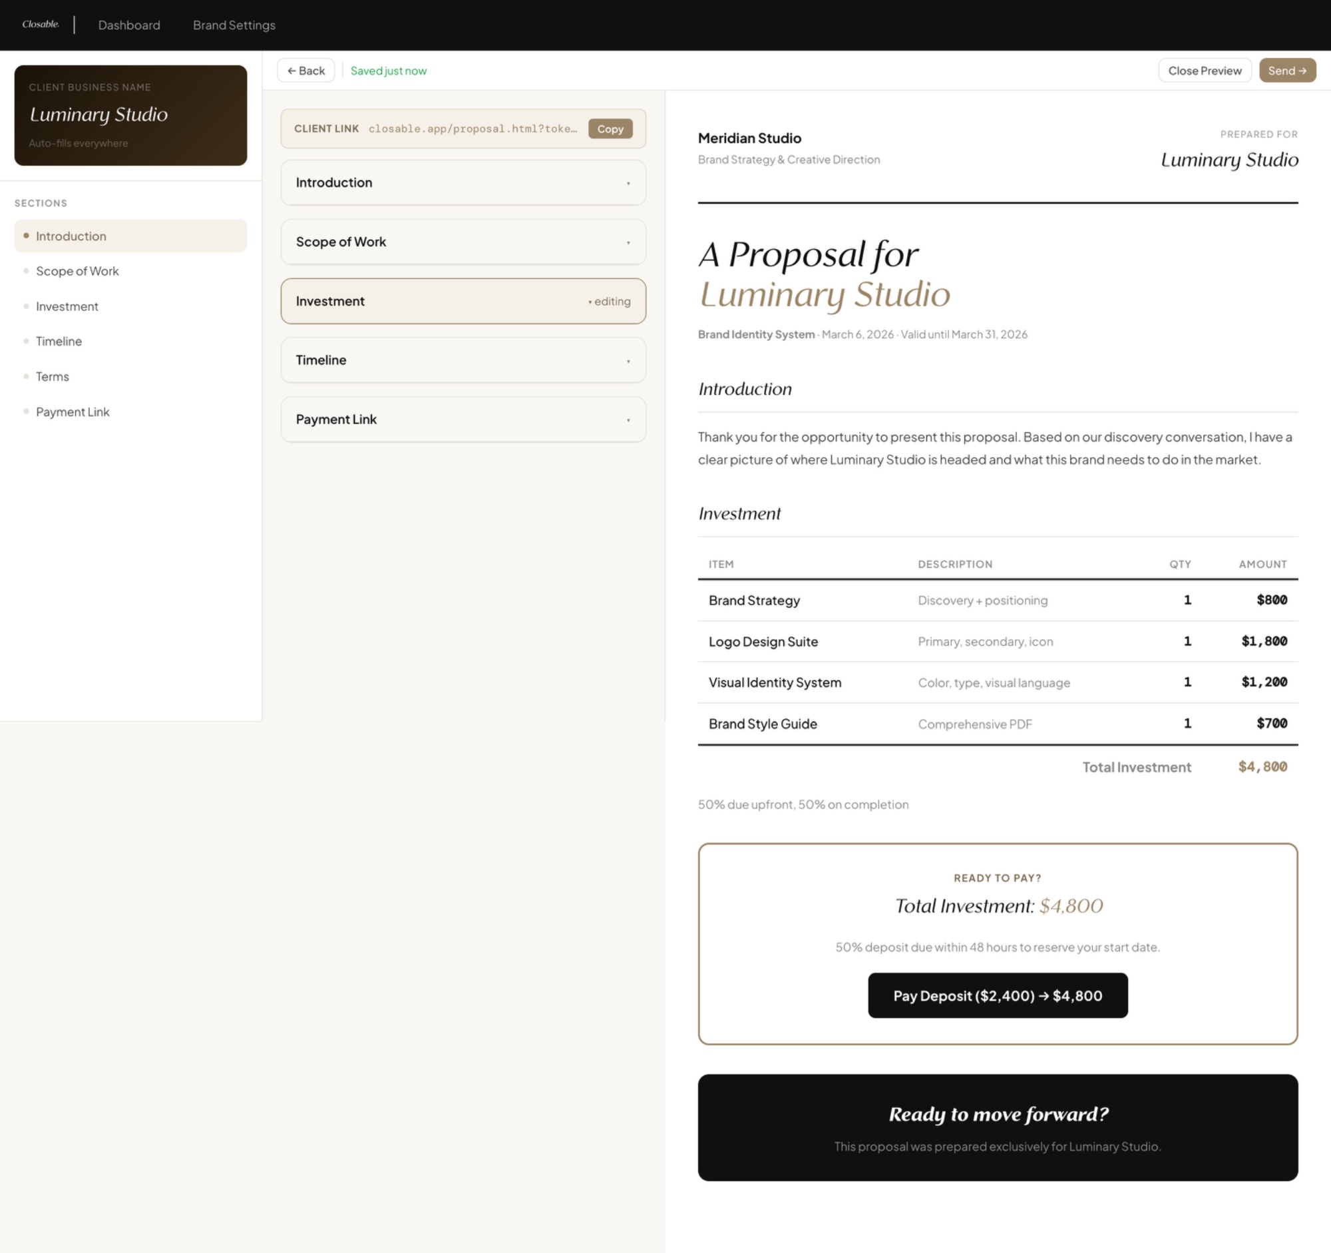1331x1253 pixels.
Task: Jump to Terms section in sidebar
Action: (52, 377)
